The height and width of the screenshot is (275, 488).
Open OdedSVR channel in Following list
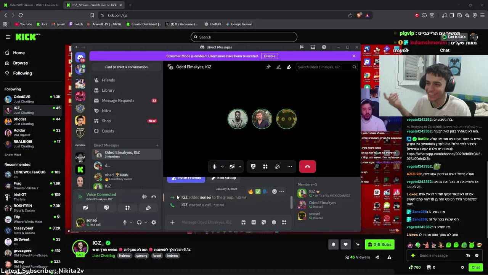32,99
